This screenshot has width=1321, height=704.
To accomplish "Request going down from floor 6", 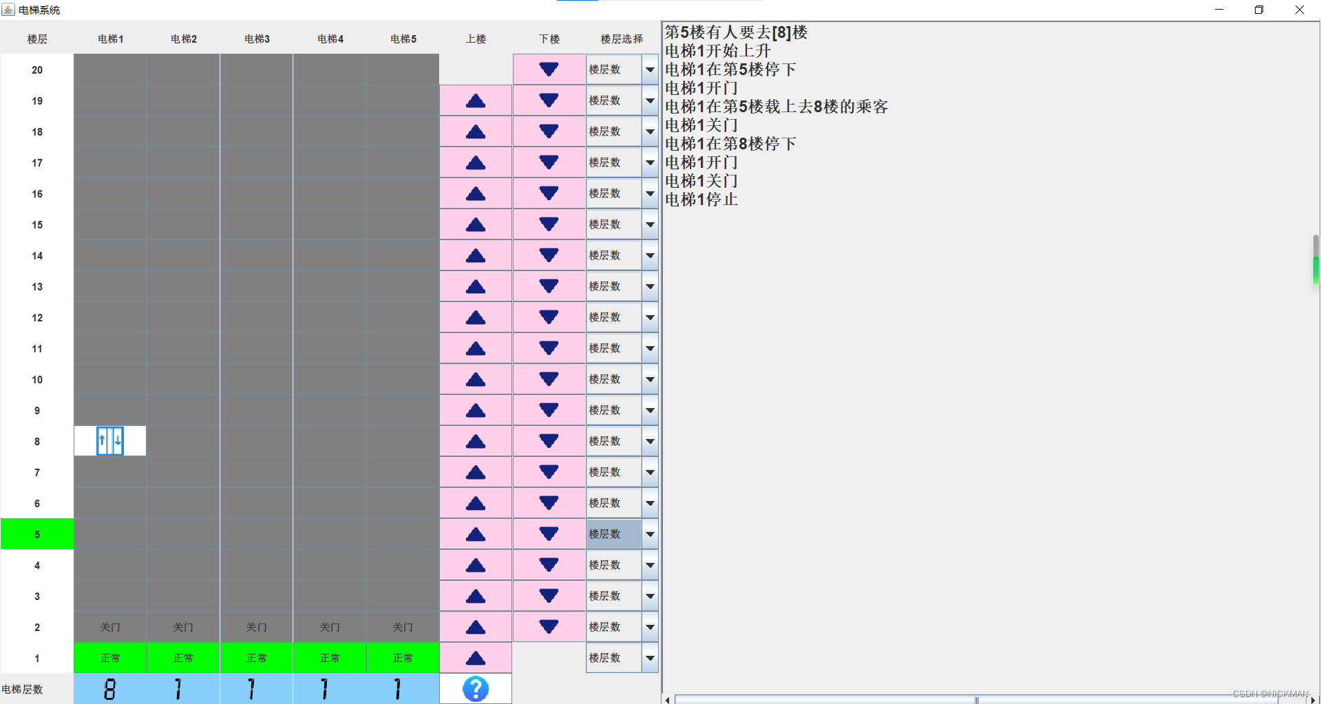I will tap(549, 503).
